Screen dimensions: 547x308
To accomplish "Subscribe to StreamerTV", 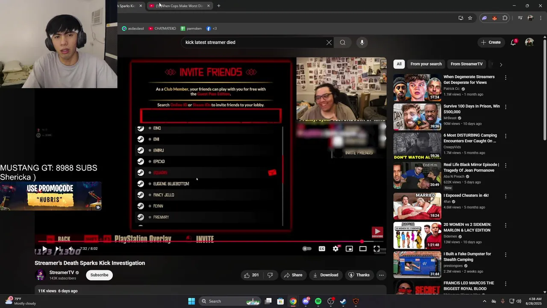I will tap(99, 275).
